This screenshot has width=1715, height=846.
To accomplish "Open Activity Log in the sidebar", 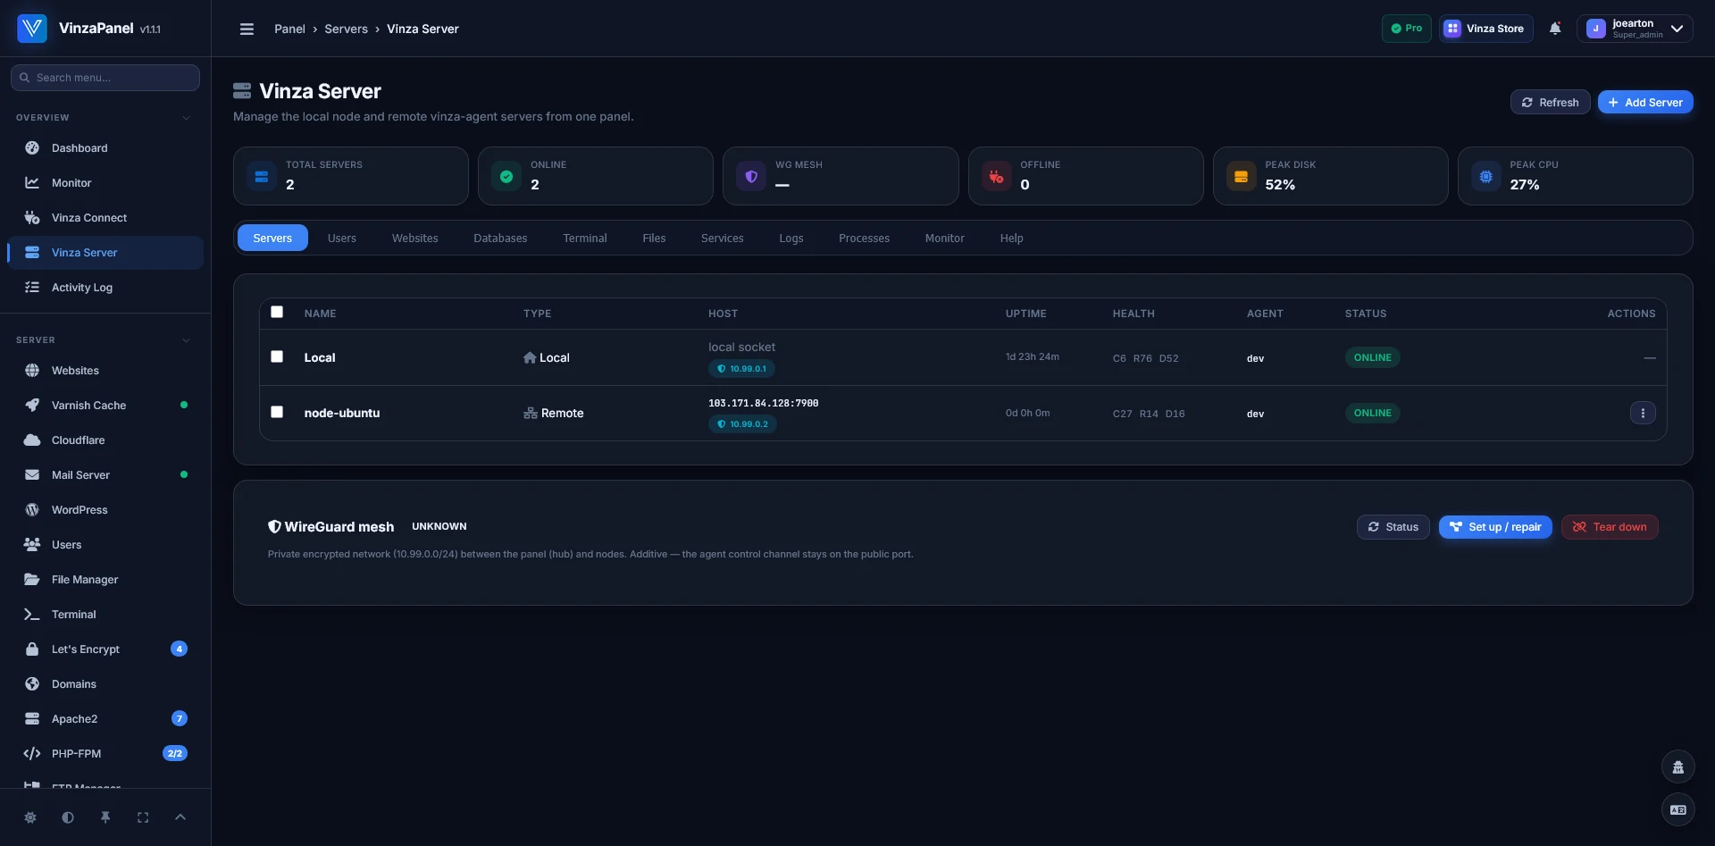I will 105,288.
